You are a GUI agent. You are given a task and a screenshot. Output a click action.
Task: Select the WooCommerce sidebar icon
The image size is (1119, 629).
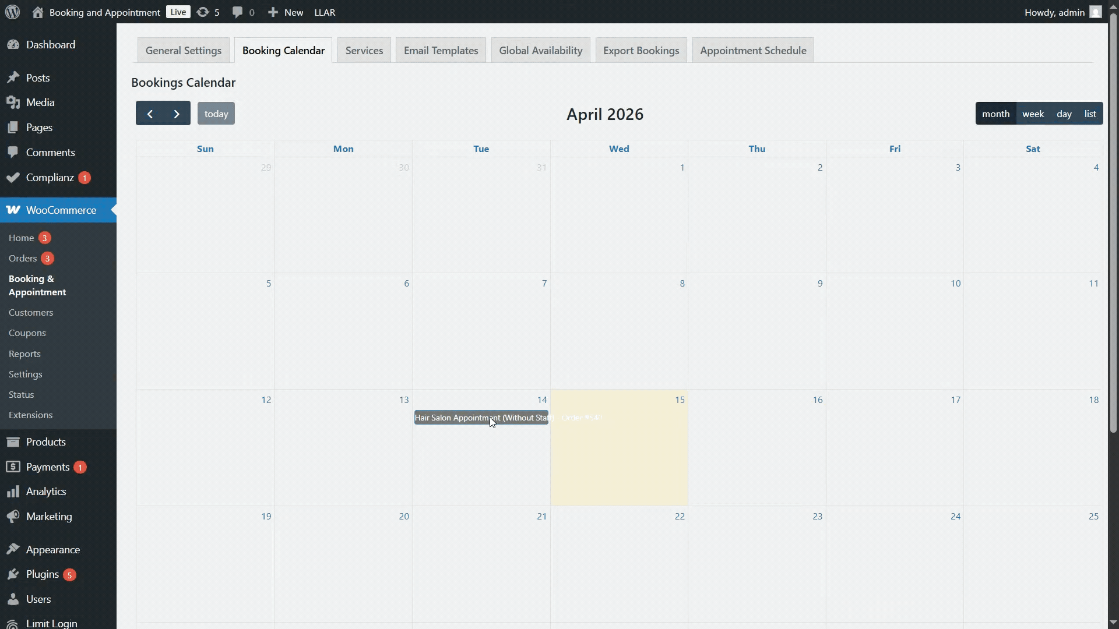[14, 210]
